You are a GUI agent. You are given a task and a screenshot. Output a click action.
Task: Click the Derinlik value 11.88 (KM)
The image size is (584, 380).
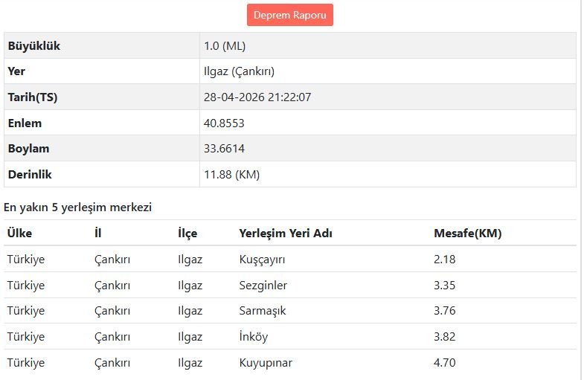(231, 175)
